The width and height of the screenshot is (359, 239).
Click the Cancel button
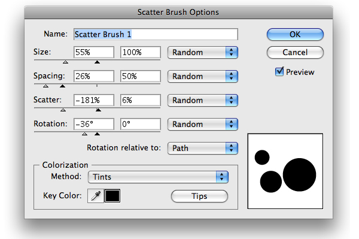pos(295,53)
